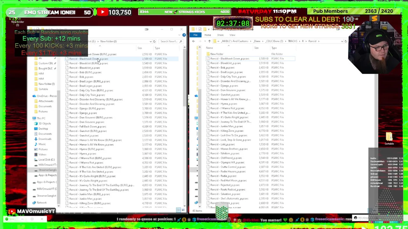Go back in the right Explorer window
Screen dimensions: 408x229
coord(193,41)
